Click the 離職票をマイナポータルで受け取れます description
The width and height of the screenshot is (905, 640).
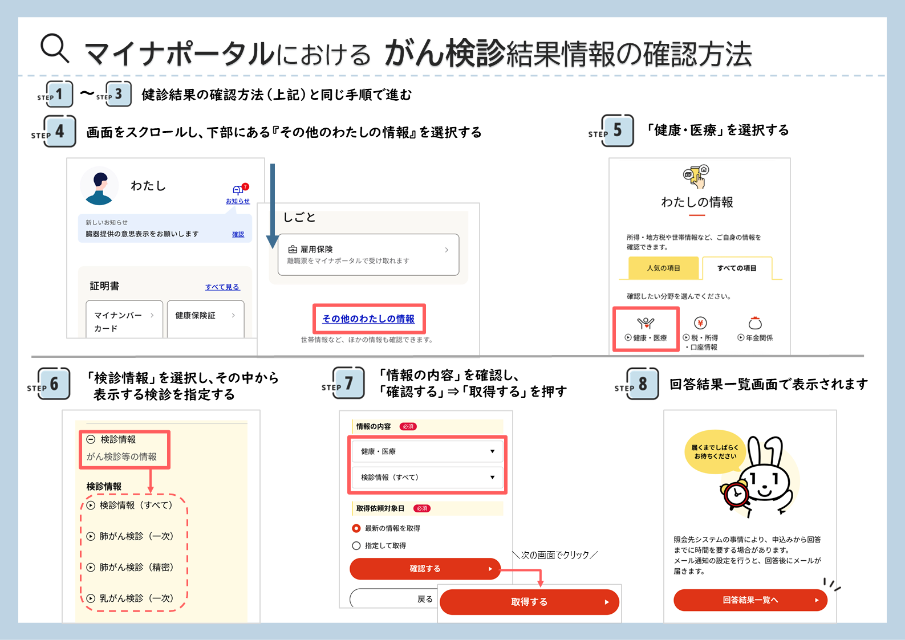[348, 261]
